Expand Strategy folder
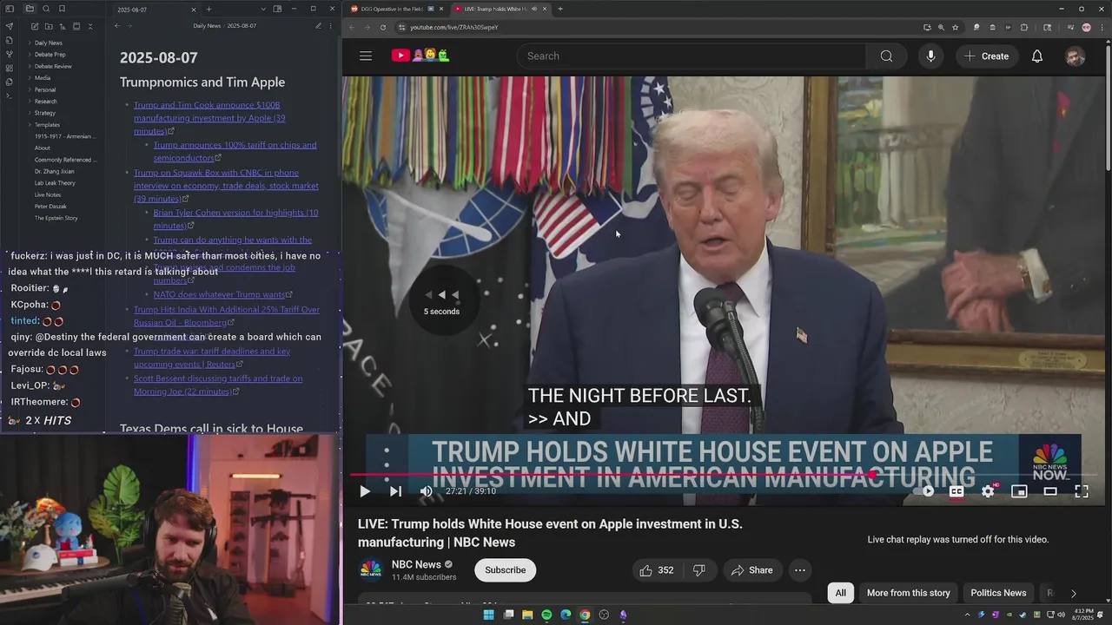1112x625 pixels. pyautogui.click(x=45, y=113)
